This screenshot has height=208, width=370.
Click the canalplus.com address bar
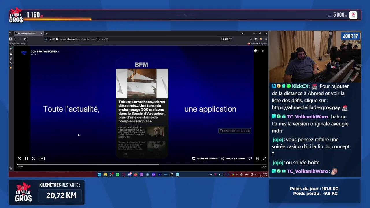(x=139, y=39)
